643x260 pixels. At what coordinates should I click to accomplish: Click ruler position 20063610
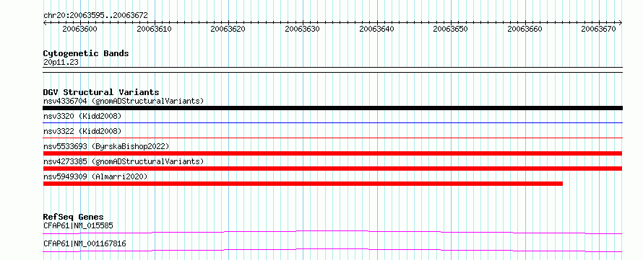[x=154, y=29]
